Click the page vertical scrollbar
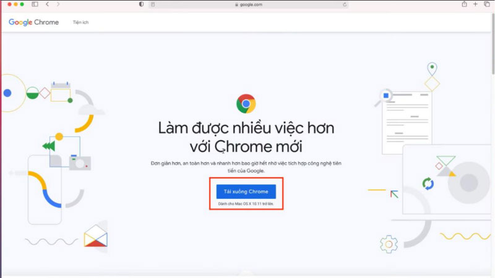 pyautogui.click(x=493, y=44)
